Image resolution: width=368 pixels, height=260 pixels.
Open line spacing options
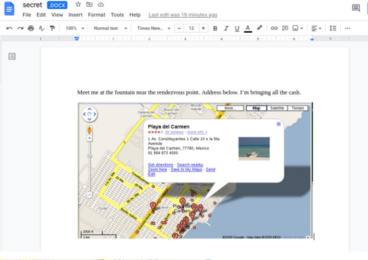[333, 29]
